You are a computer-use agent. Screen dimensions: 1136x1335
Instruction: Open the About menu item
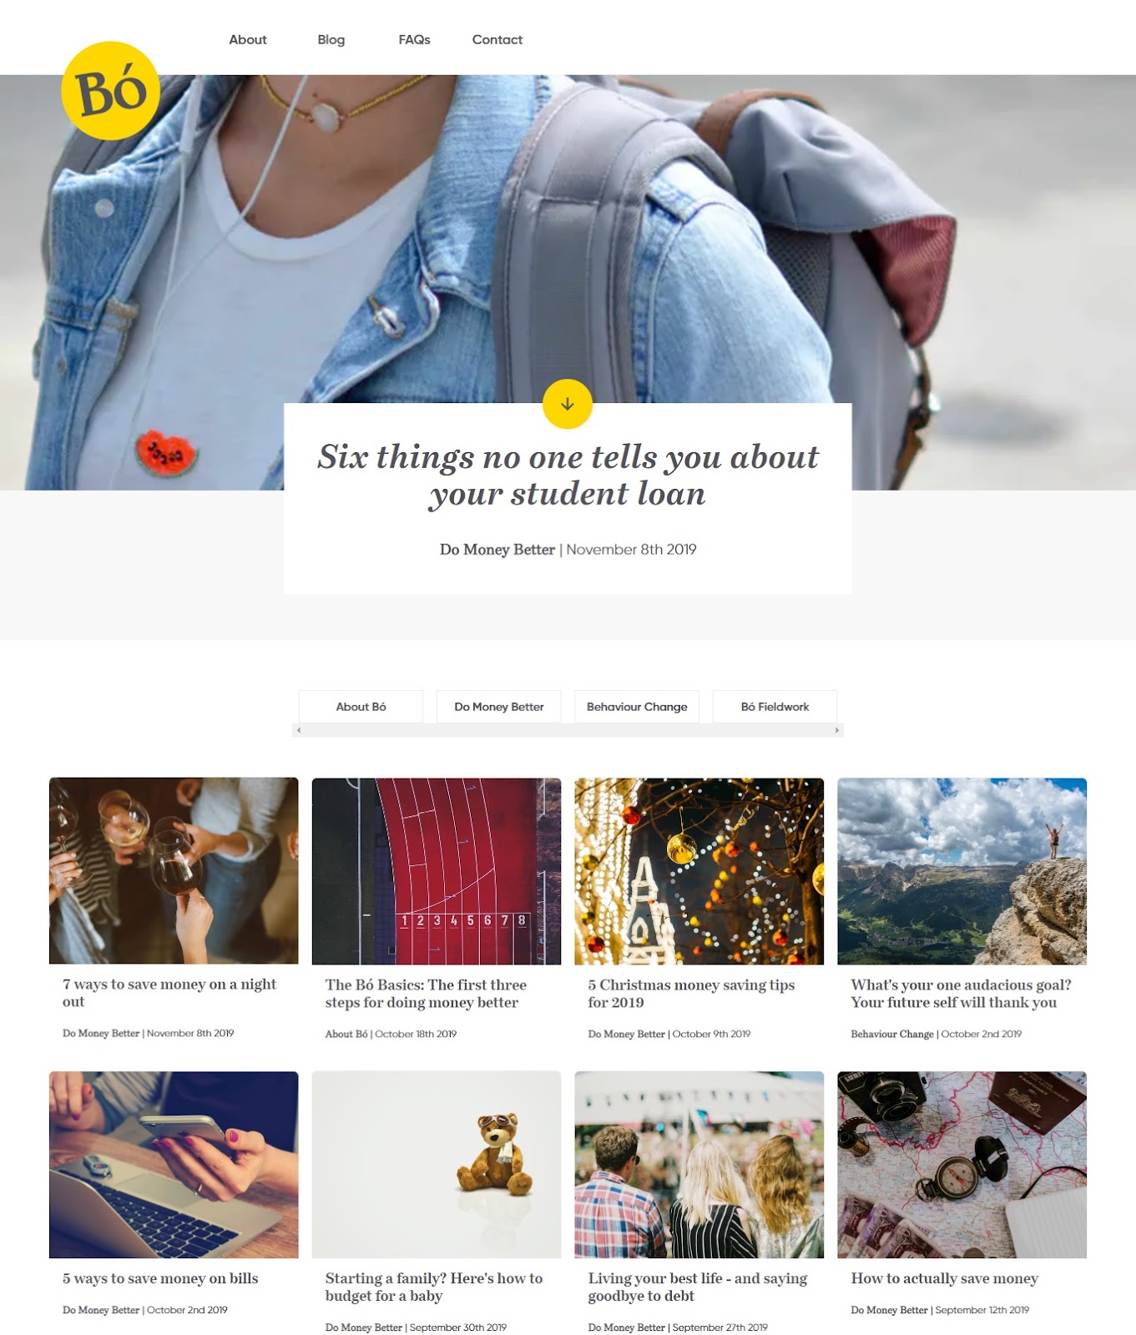[248, 39]
